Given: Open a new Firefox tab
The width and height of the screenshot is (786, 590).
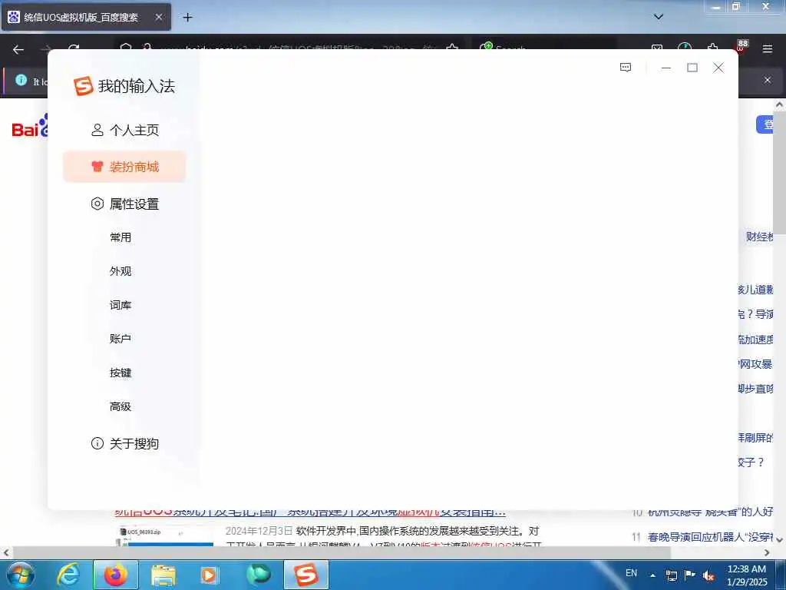Looking at the screenshot, I should [x=187, y=18].
